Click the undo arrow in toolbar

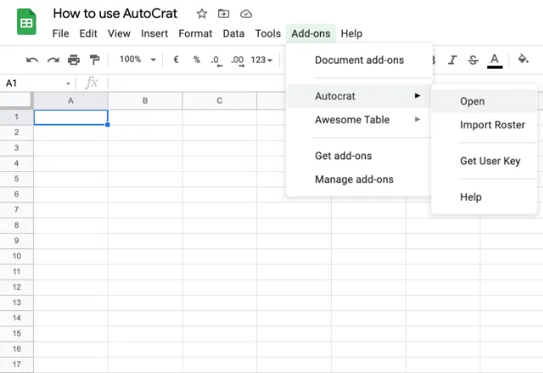click(32, 60)
